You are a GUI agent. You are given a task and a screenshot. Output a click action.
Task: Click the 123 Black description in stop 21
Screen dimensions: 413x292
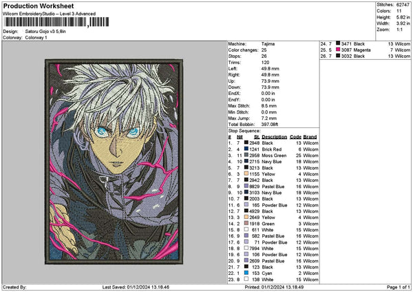click(x=267, y=267)
